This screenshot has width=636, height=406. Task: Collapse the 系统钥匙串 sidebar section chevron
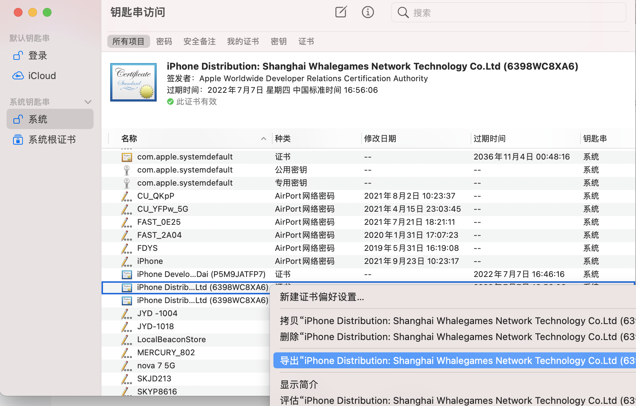[x=88, y=102]
